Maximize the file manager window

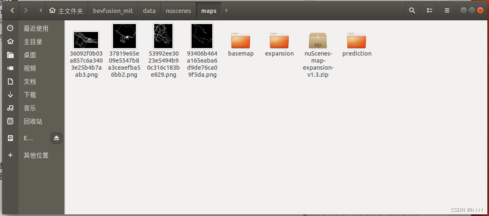(472, 10)
